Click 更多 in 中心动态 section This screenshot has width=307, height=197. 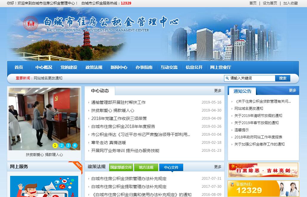point(217,90)
